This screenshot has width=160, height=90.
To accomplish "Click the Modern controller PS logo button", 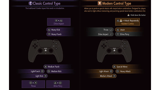I will [x=114, y=50].
